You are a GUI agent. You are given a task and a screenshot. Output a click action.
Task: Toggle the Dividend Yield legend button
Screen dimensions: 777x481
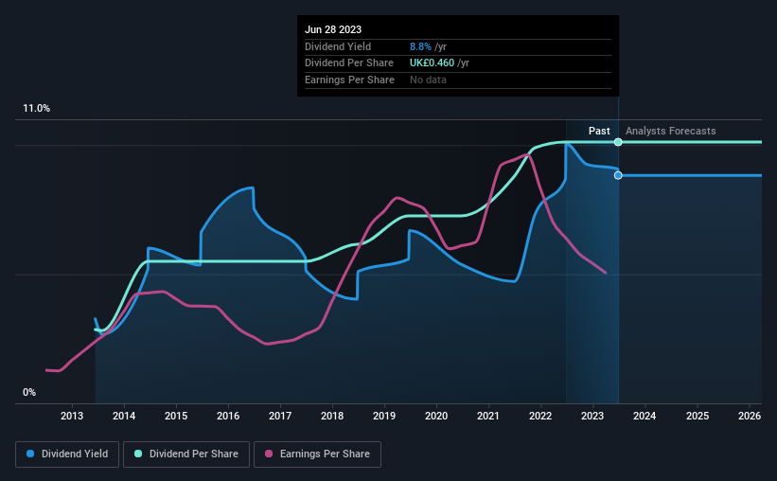point(67,454)
